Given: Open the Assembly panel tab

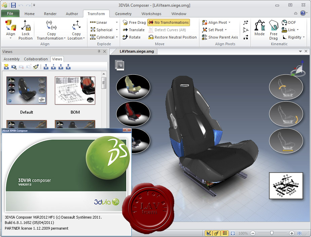Looking at the screenshot, I should pyautogui.click(x=11, y=59).
